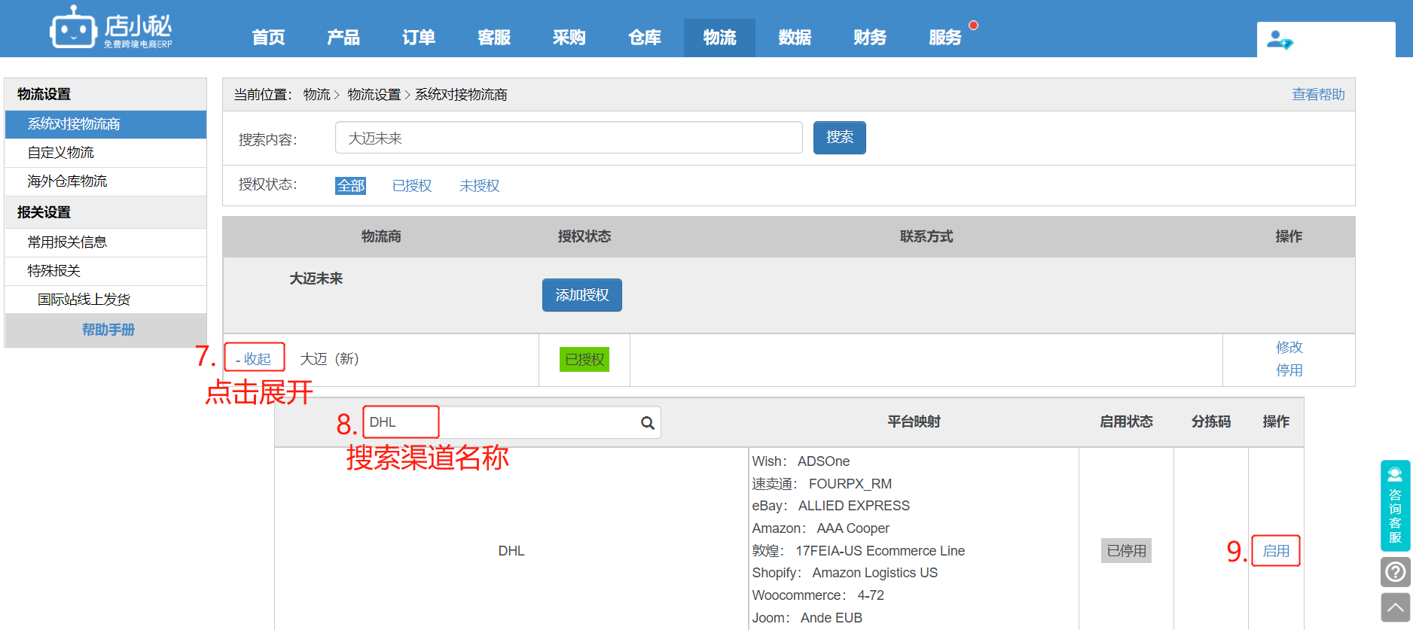Click the 已停用 status label
The width and height of the screenshot is (1413, 630).
(1126, 551)
